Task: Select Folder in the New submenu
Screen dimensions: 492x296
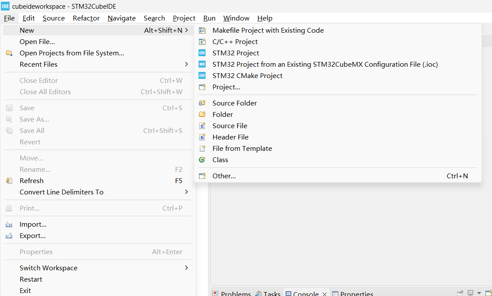Action: [337, 114]
